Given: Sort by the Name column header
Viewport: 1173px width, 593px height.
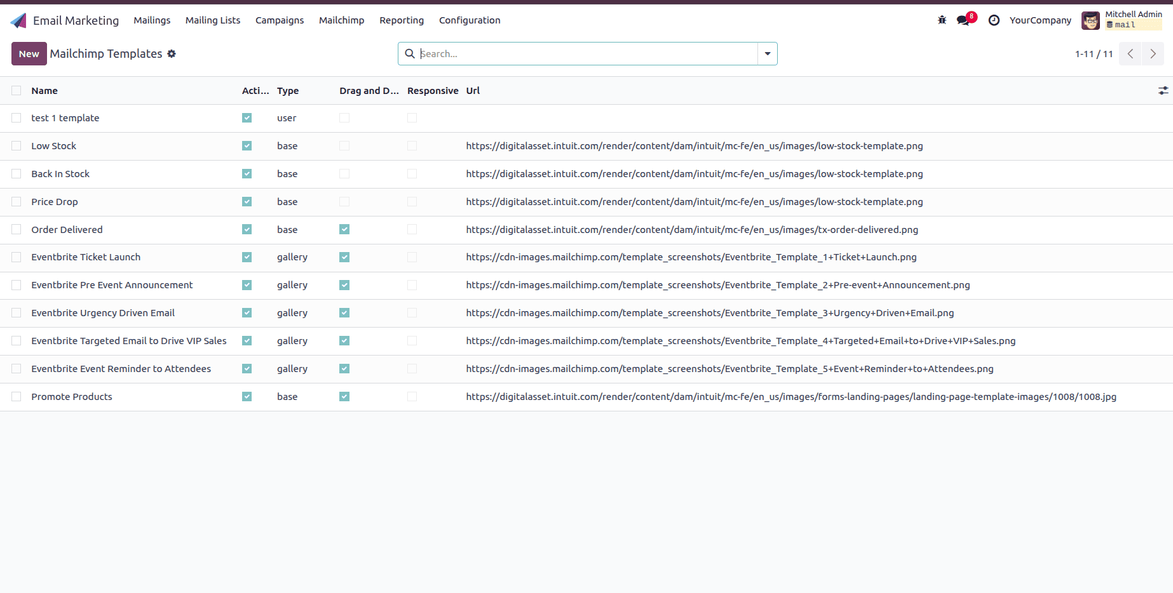Looking at the screenshot, I should tap(44, 91).
